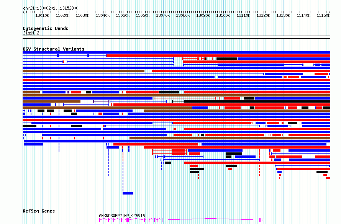Click the 13020k ruler tick label
Screen dimensions: 341x224
[x=62, y=15]
